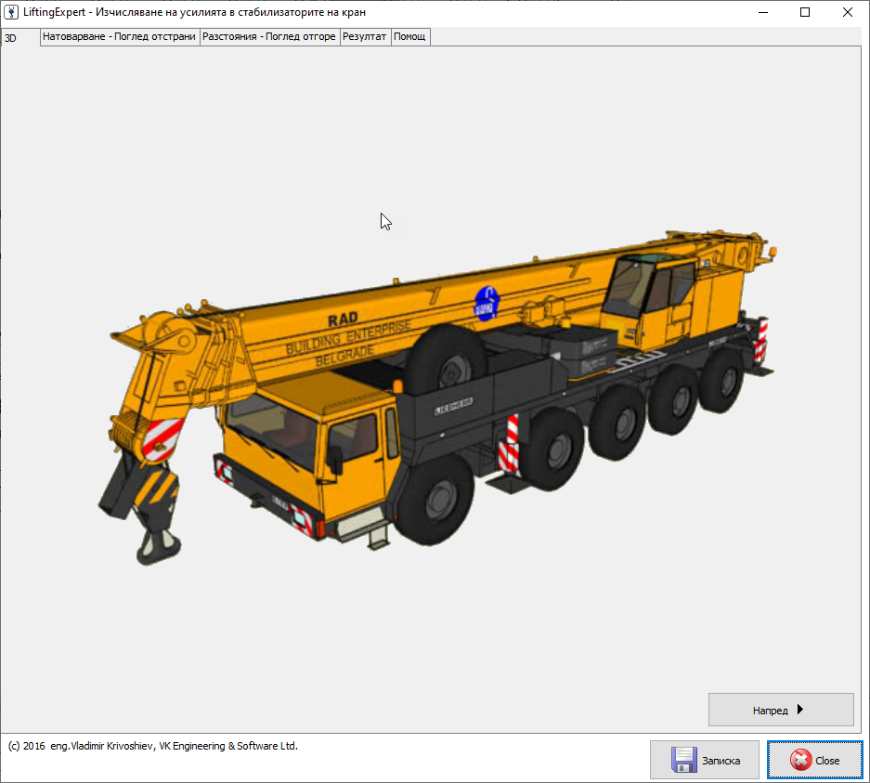Click the LiftingExpert app icon in title bar
Image resolution: width=870 pixels, height=783 pixels.
[x=12, y=12]
